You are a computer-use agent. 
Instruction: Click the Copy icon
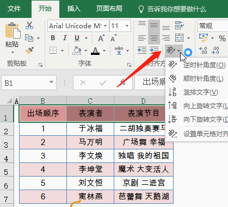tap(29, 38)
